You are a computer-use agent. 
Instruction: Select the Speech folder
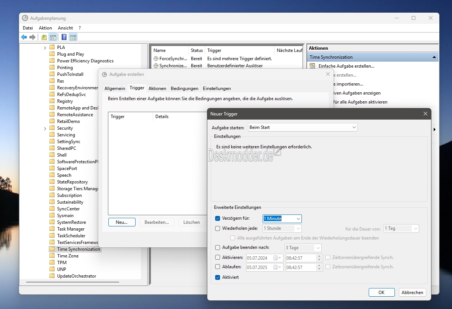point(64,175)
